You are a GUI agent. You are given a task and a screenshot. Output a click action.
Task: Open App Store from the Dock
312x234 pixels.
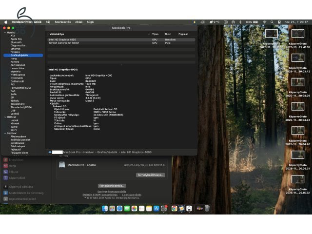[156, 208]
